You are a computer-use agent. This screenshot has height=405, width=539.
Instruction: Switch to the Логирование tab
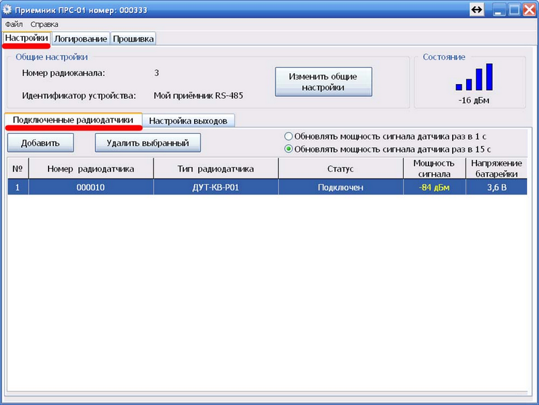click(x=80, y=39)
